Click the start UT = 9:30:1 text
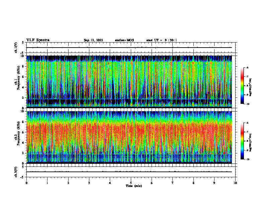Screen dimensions: 265x205 pyautogui.click(x=162, y=40)
